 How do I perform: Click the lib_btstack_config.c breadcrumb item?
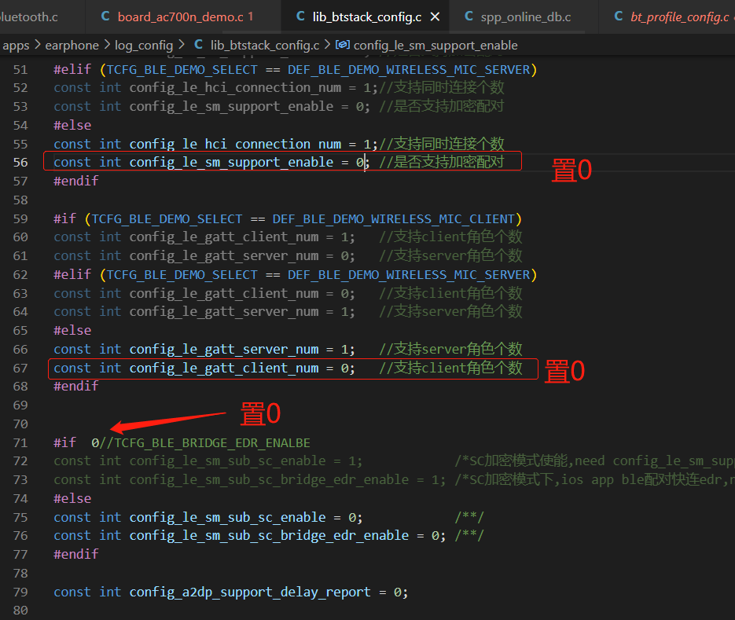click(265, 45)
